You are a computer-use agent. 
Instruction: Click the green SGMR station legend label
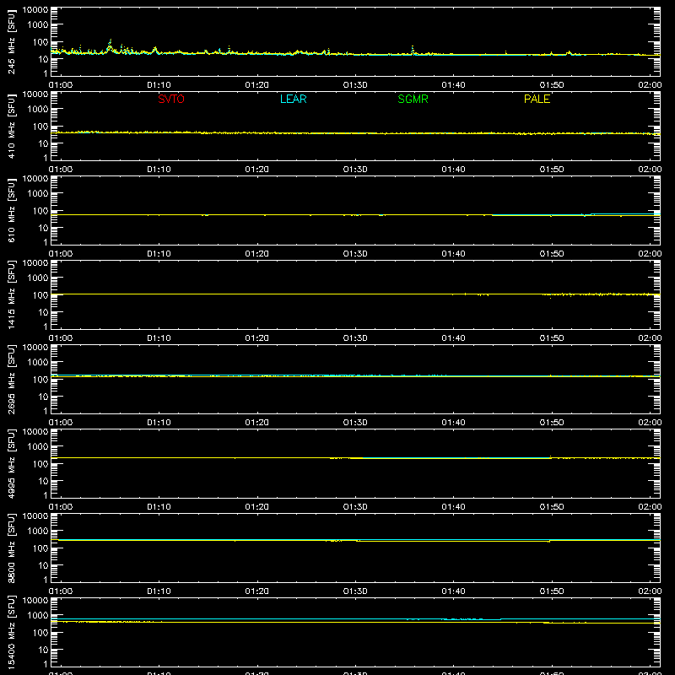(x=413, y=99)
